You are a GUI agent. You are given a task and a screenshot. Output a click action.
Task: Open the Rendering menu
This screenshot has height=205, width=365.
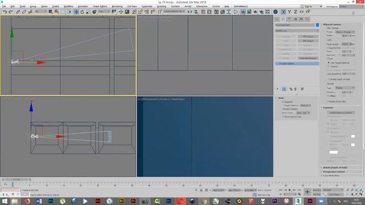pyautogui.click(x=117, y=6)
